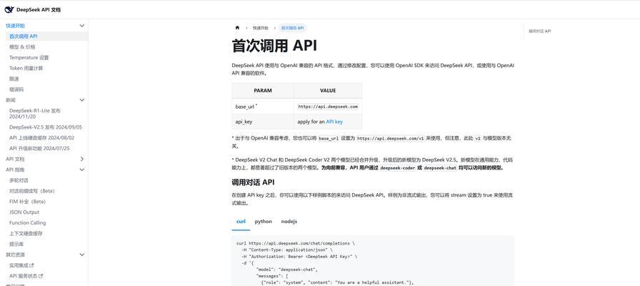The height and width of the screenshot is (286, 640).
Task: Collapse the 快速开始 section chevron
Action: click(x=81, y=26)
